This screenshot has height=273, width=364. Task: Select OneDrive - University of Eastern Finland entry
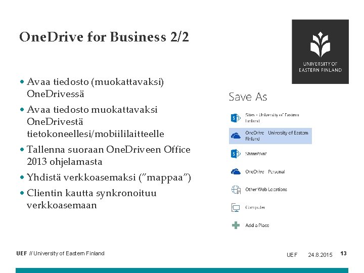click(x=270, y=136)
